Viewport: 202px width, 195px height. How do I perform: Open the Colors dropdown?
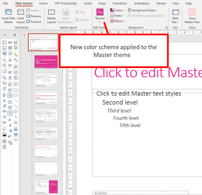pyautogui.click(x=117, y=10)
